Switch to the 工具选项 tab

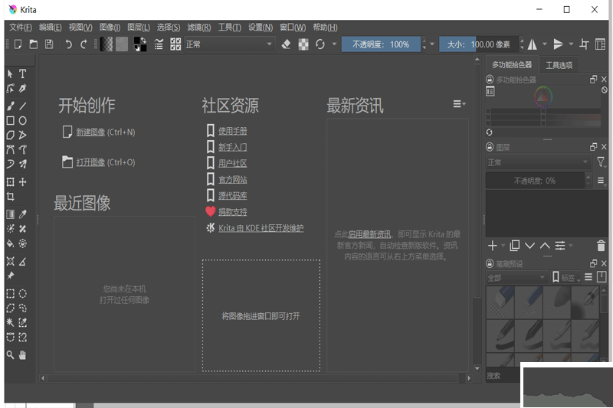pyautogui.click(x=559, y=65)
